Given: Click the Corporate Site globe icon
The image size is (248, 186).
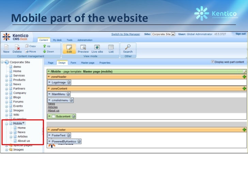Looking at the screenshot, I should click(x=7, y=62).
